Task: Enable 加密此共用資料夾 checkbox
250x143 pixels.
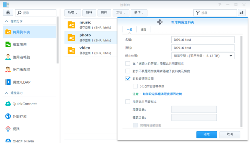Action: coord(128,102)
